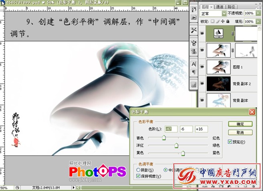Click the 文档:2.84M/13.8M status text

click(46, 188)
